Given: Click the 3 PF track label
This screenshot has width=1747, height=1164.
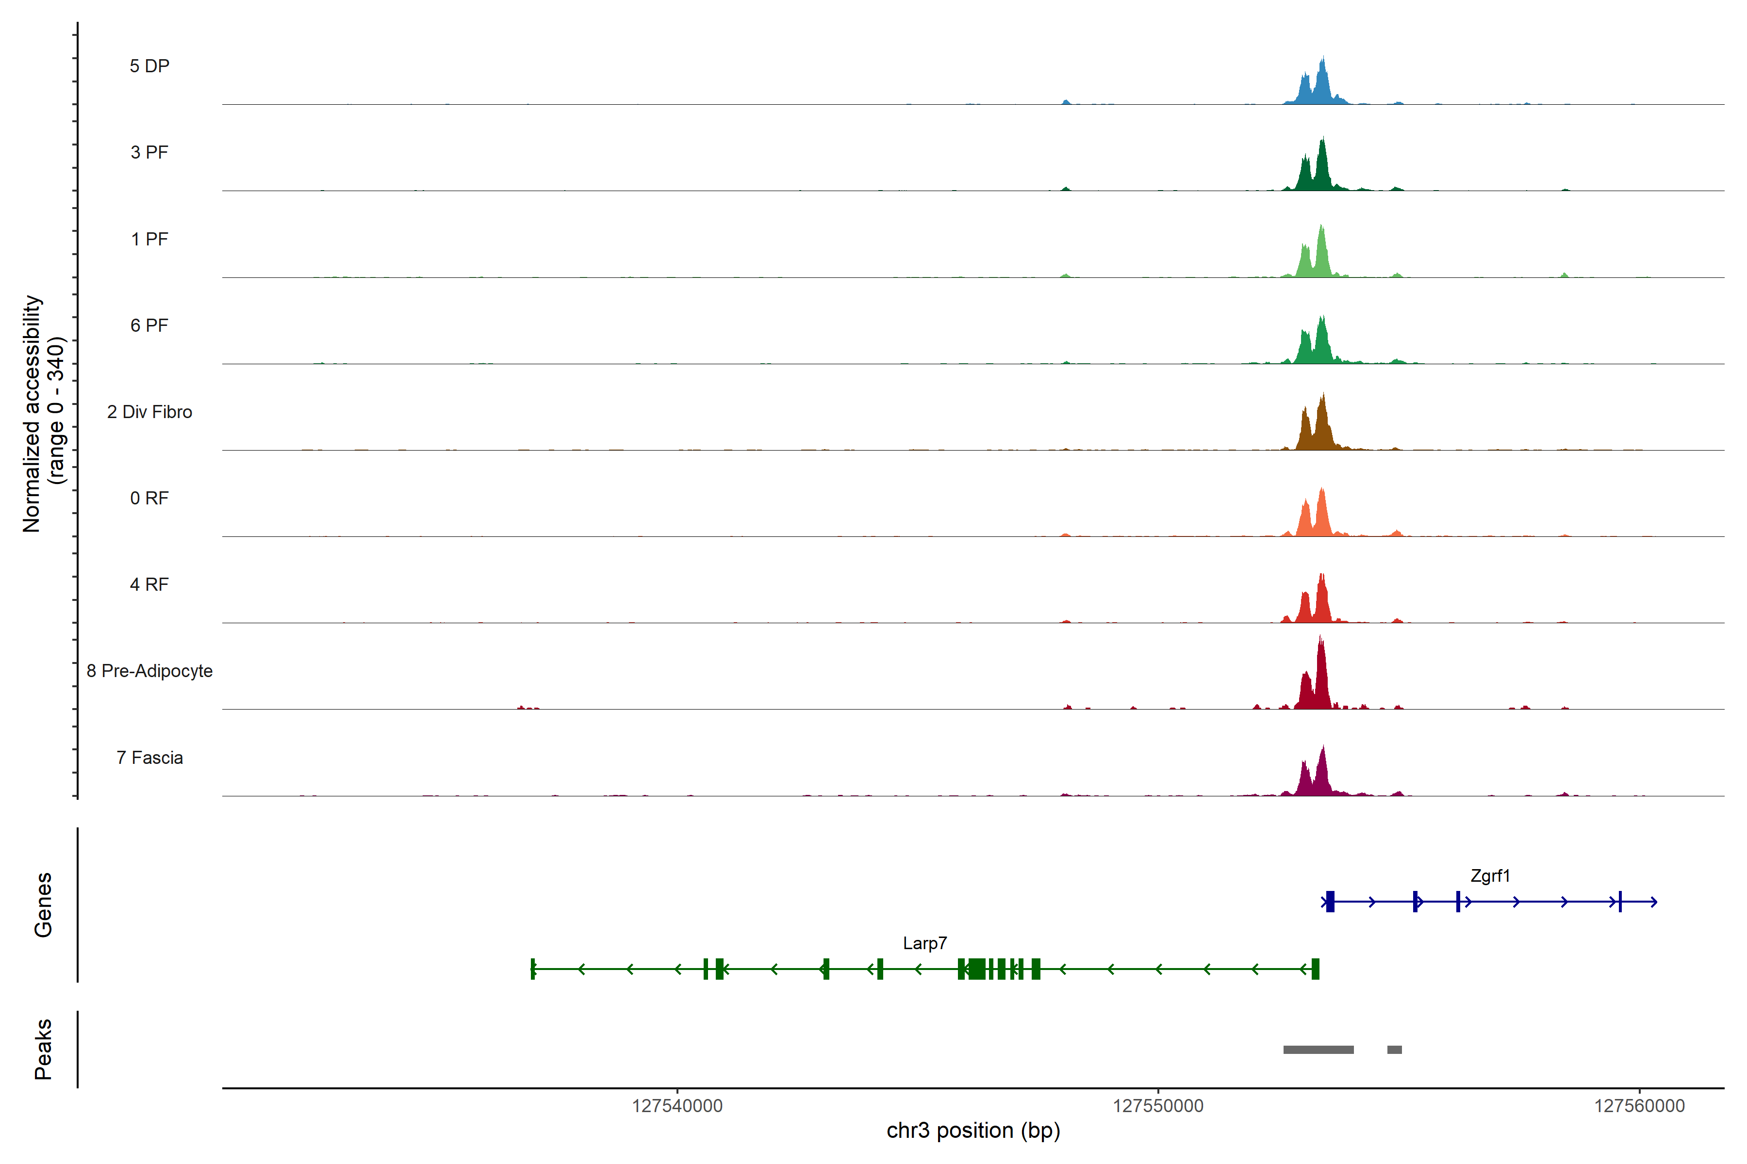Looking at the screenshot, I should [149, 152].
